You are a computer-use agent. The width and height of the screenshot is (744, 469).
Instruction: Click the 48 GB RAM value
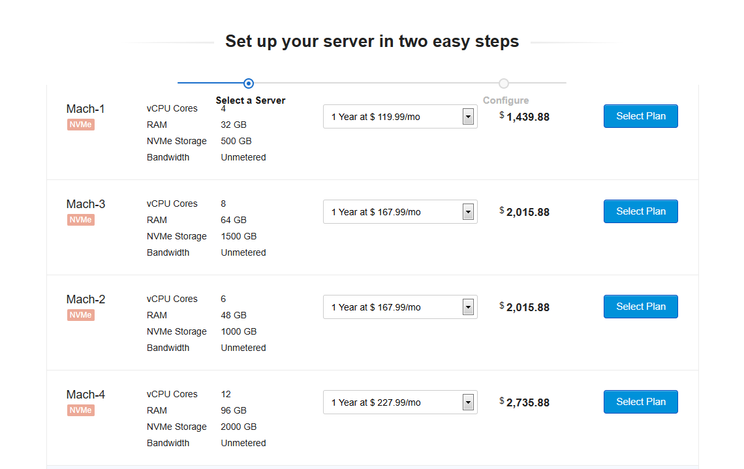tap(234, 316)
